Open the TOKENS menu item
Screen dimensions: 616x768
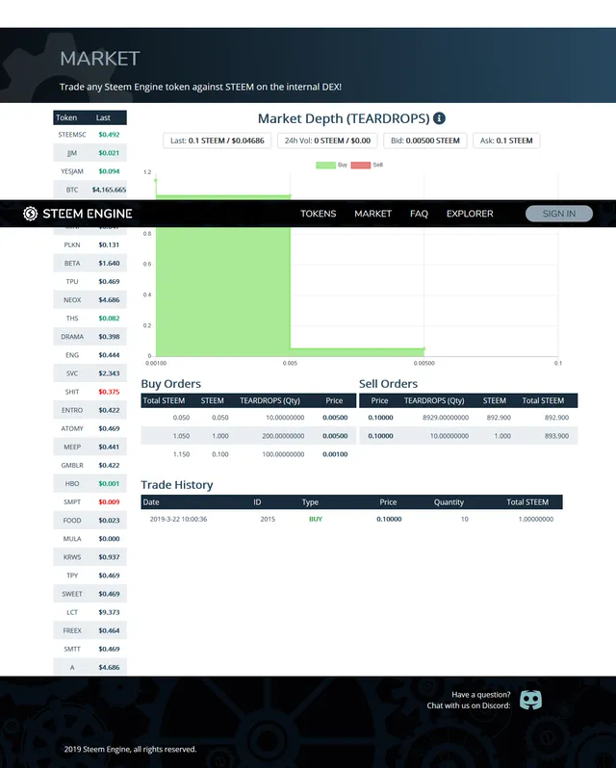click(x=319, y=214)
